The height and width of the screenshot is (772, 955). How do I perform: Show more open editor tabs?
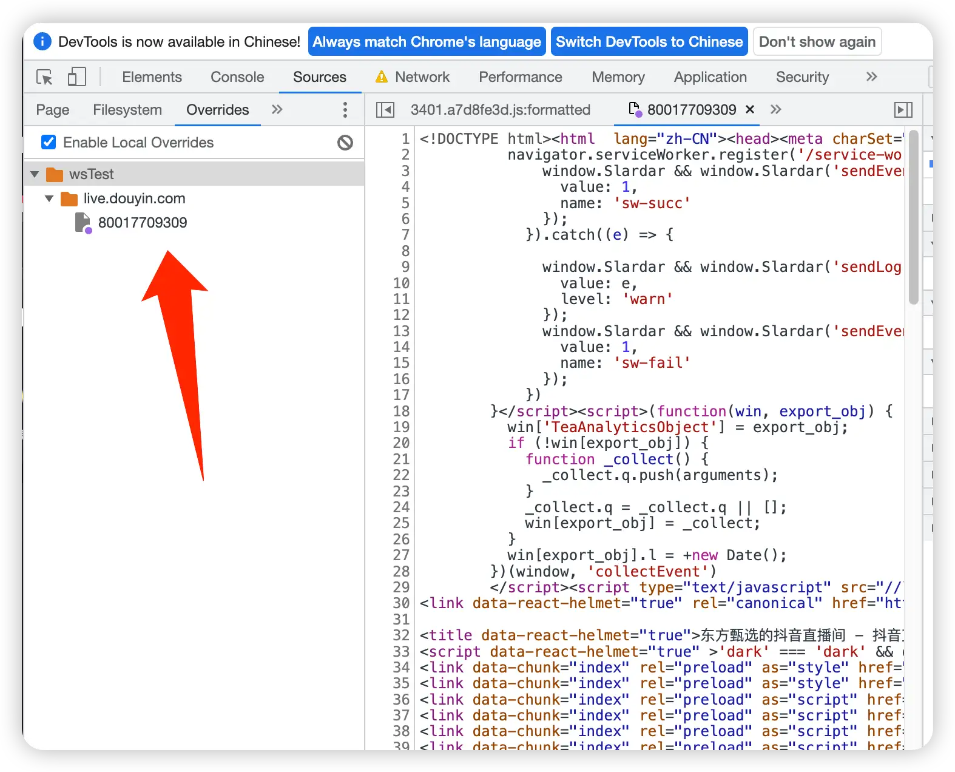(775, 110)
